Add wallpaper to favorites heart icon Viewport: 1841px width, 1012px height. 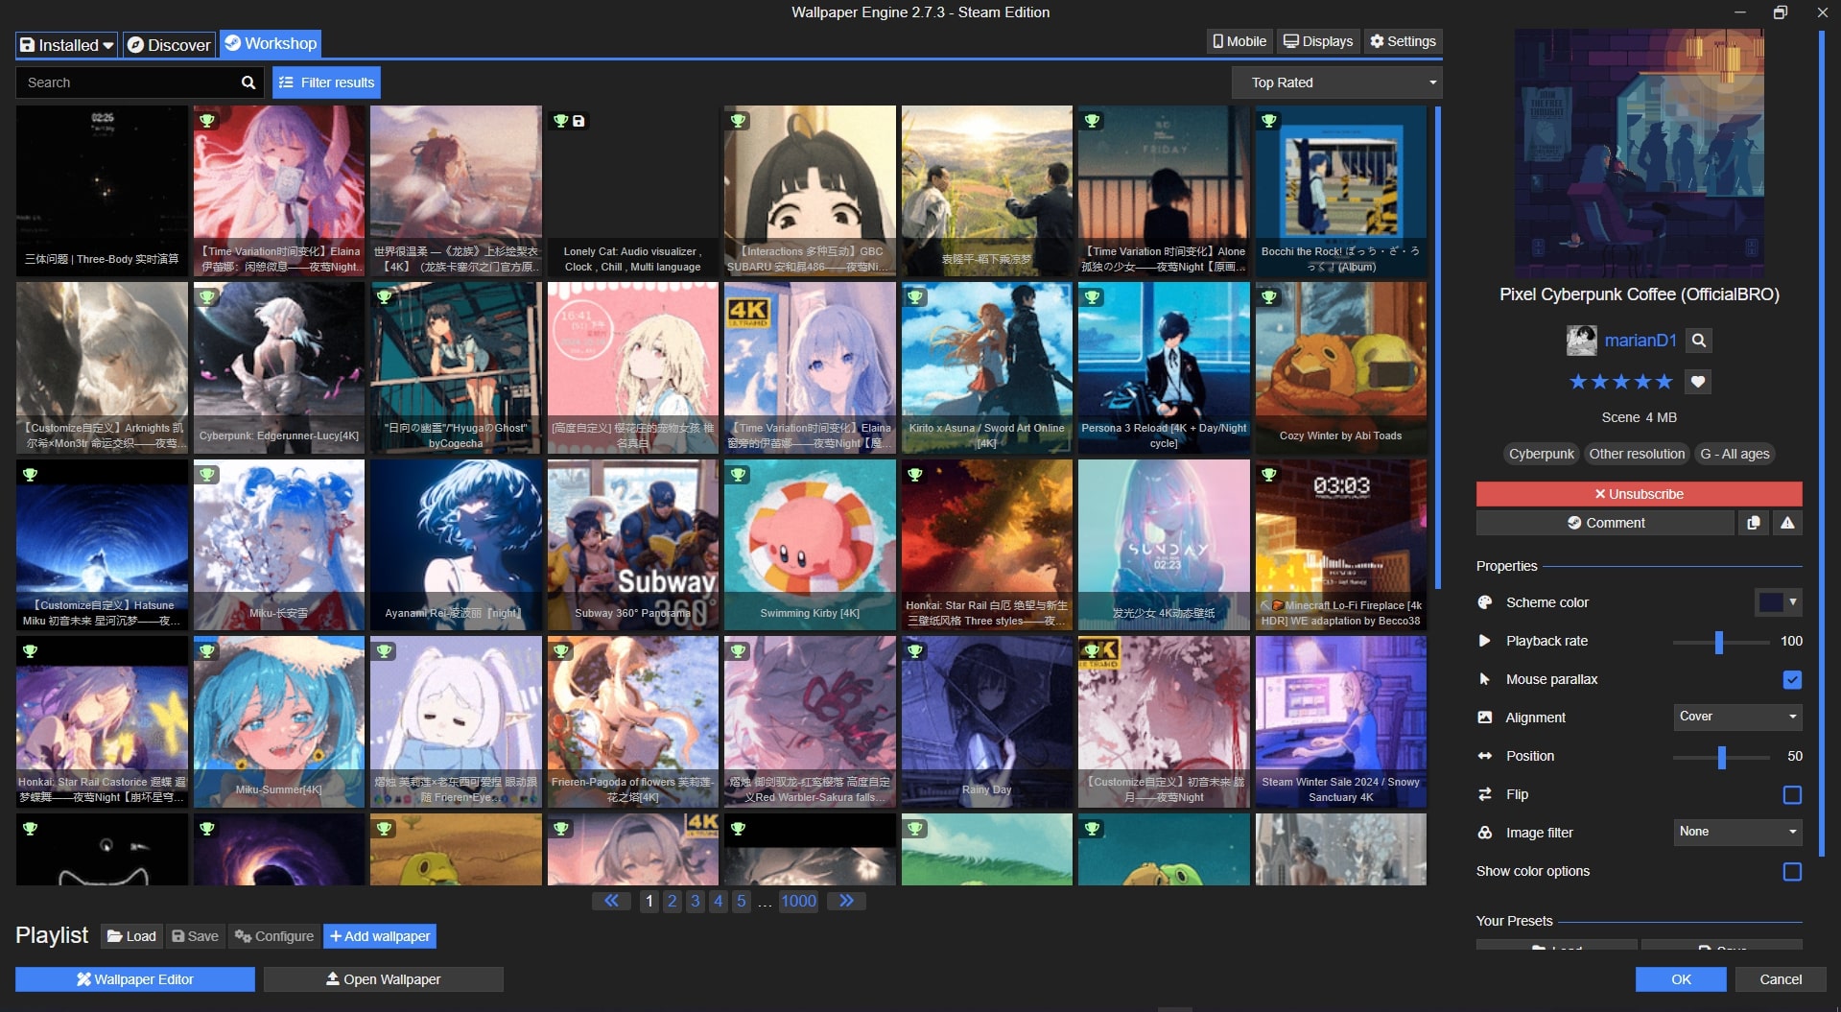point(1697,382)
